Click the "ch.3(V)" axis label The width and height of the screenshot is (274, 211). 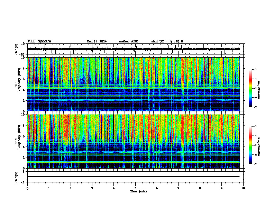(x=17, y=177)
